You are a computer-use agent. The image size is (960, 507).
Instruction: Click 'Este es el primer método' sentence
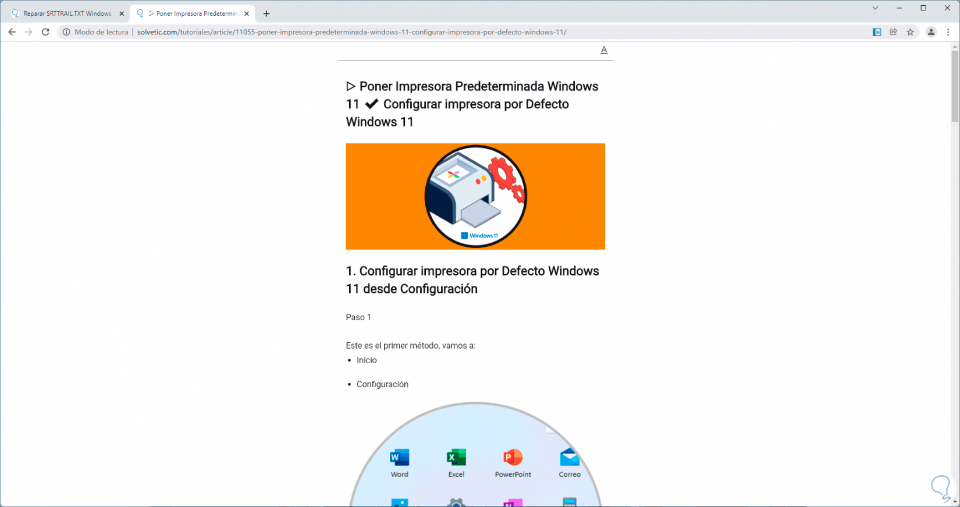[x=411, y=346]
